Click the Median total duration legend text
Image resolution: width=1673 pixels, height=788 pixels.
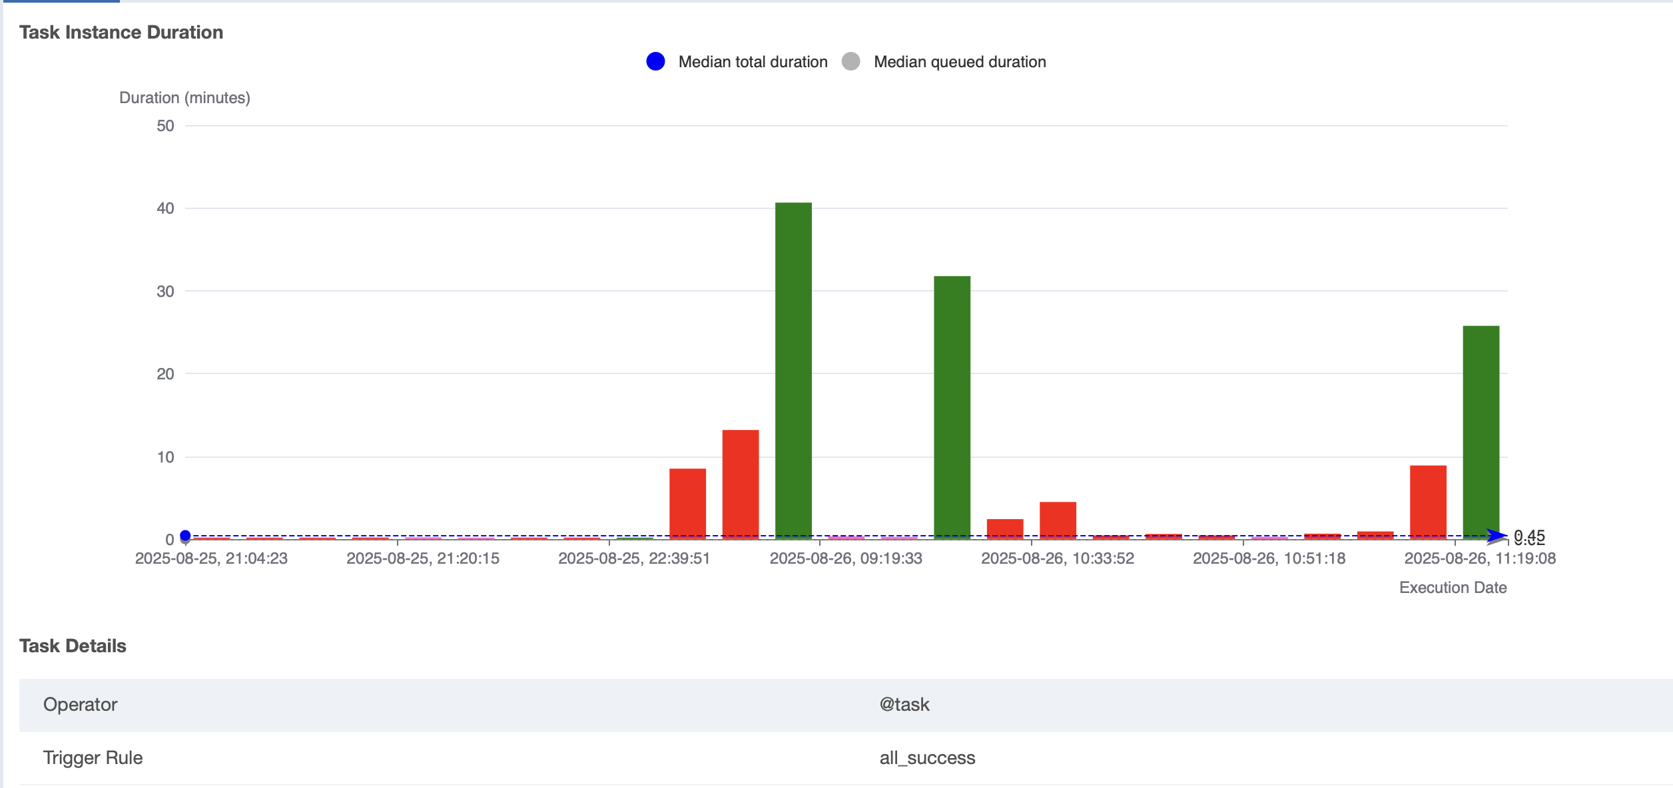click(753, 62)
